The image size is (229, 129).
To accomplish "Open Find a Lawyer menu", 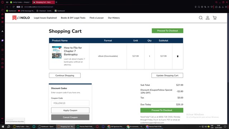I will [x=97, y=18].
